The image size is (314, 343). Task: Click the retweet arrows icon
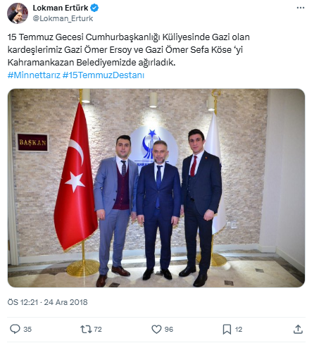coord(86,329)
